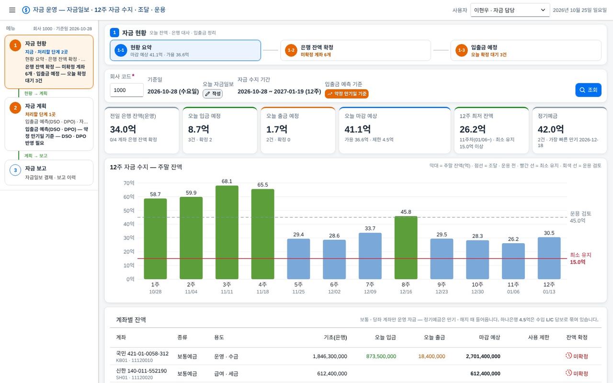Click the 전일 은행 잔액(운영) summary card
The width and height of the screenshot is (613, 383).
(x=142, y=130)
